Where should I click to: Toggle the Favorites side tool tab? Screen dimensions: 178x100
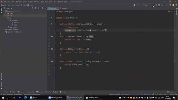click(x=1, y=86)
